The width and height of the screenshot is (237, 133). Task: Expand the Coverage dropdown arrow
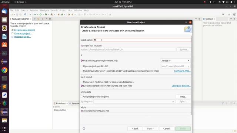[x=49, y=14]
